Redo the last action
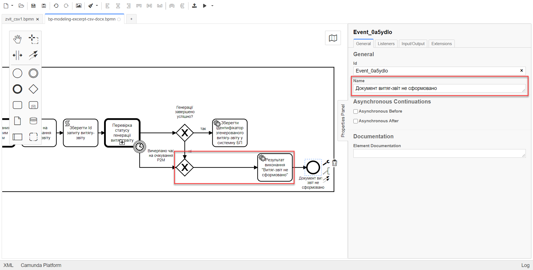This screenshot has width=533, height=270. (66, 6)
